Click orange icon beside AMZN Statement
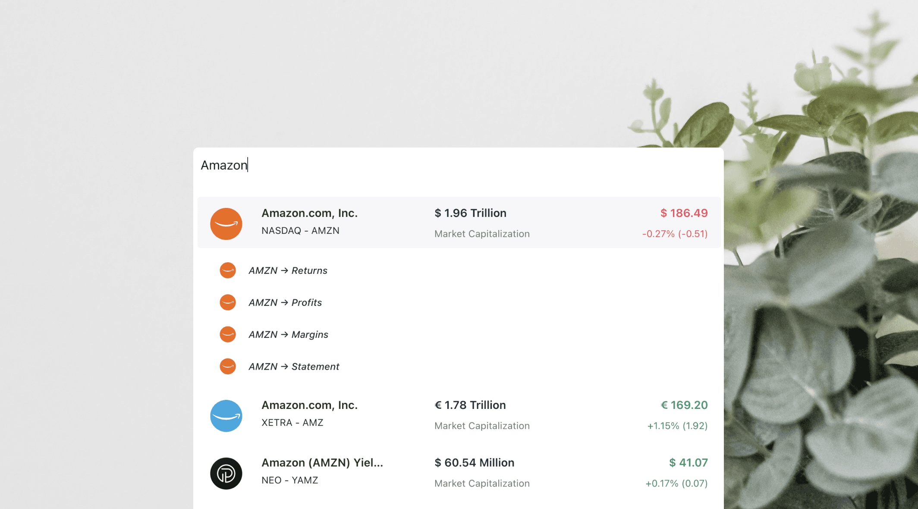 click(228, 366)
